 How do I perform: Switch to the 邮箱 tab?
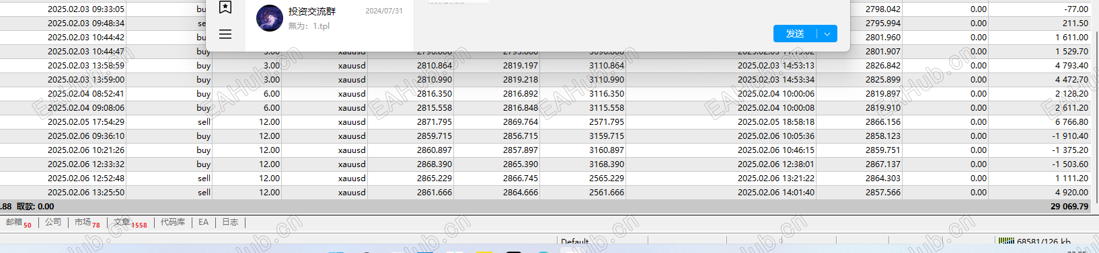point(19,223)
